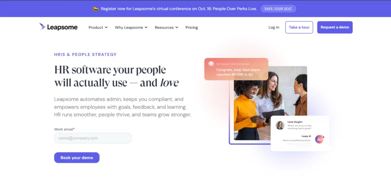
Task: Click the Congrats Ada notification card
Action: click(x=236, y=69)
